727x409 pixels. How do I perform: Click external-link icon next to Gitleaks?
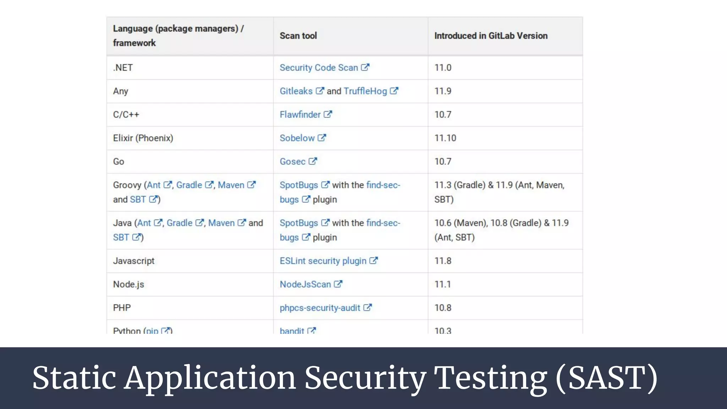[320, 91]
